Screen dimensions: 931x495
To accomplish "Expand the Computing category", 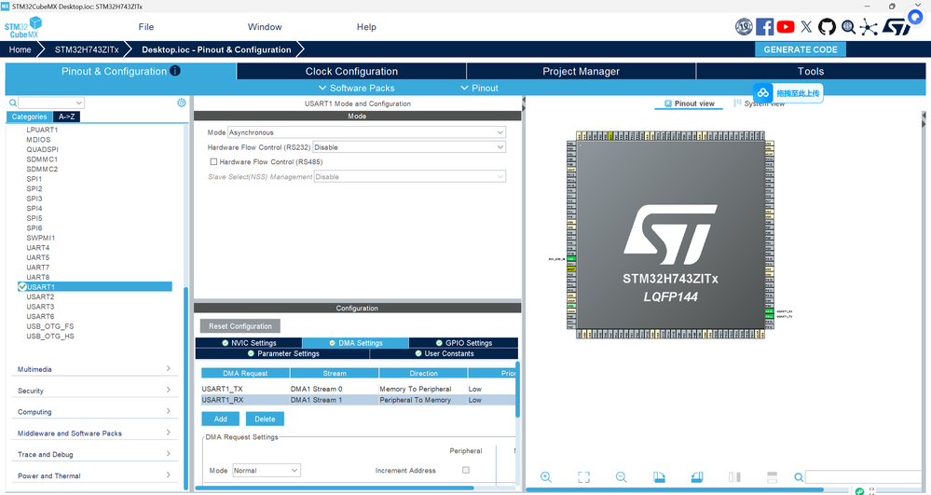I will pyautogui.click(x=94, y=412).
